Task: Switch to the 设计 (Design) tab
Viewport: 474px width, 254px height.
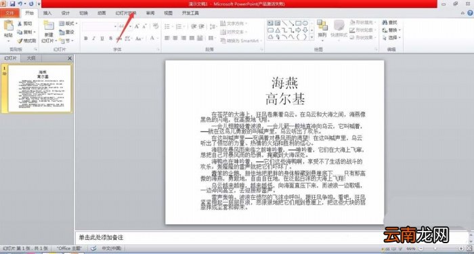Action: [x=65, y=13]
